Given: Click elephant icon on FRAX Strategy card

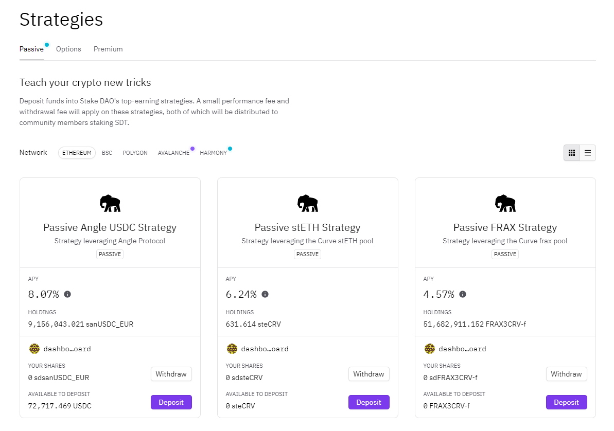Looking at the screenshot, I should (x=505, y=203).
